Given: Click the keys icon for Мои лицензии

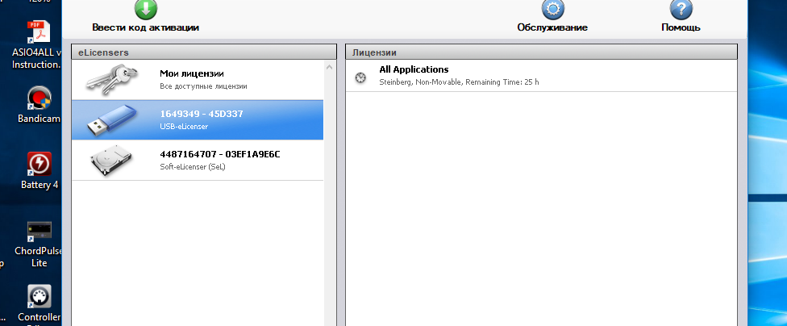Looking at the screenshot, I should click(111, 80).
